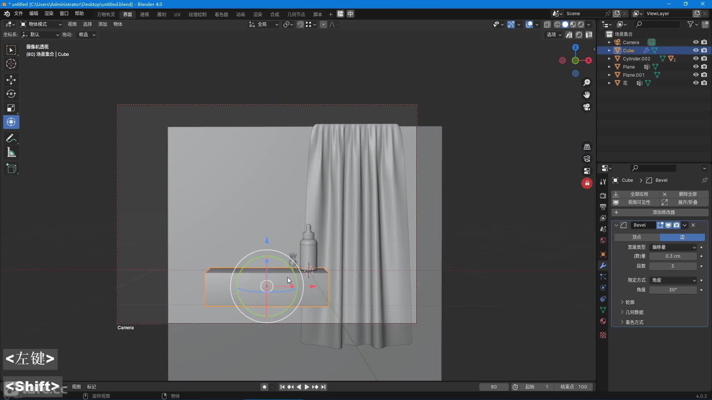Open the World properties tab
Image resolution: width=712 pixels, height=400 pixels.
[x=603, y=240]
